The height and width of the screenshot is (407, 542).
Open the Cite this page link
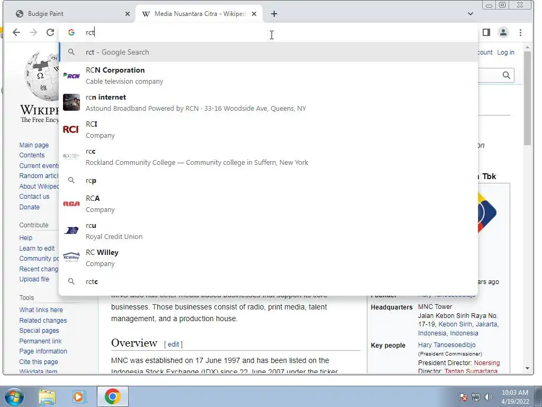tap(39, 361)
